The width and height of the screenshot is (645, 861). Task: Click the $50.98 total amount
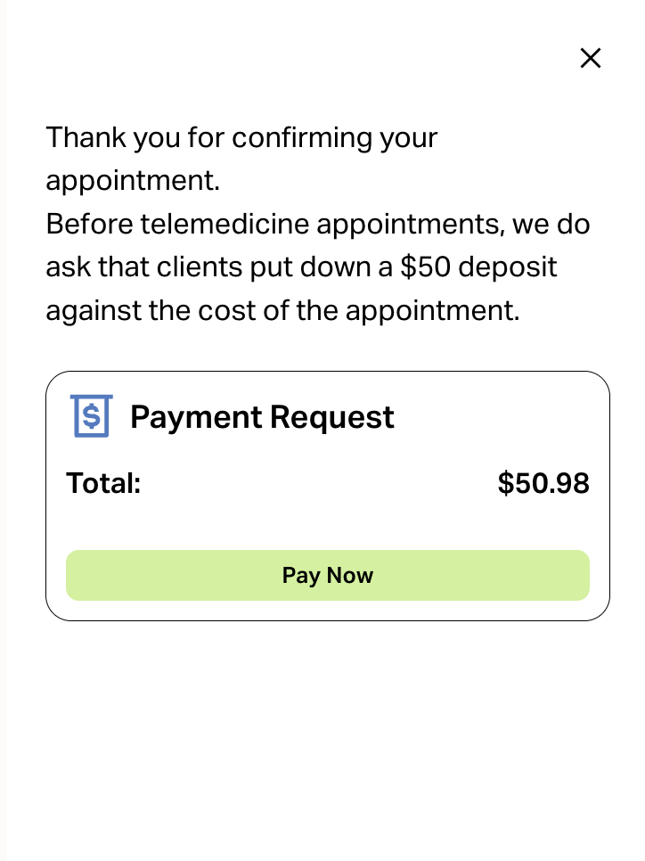543,483
